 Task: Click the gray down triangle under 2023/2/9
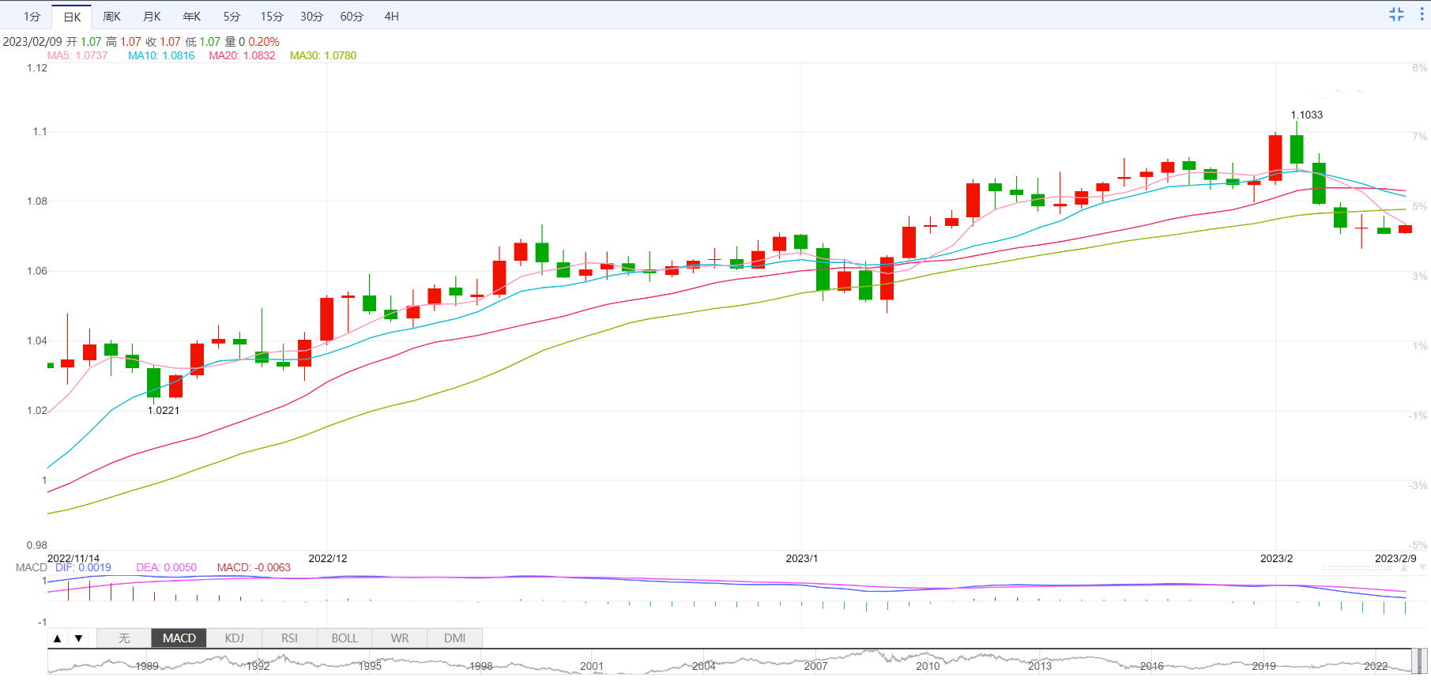[x=1422, y=568]
